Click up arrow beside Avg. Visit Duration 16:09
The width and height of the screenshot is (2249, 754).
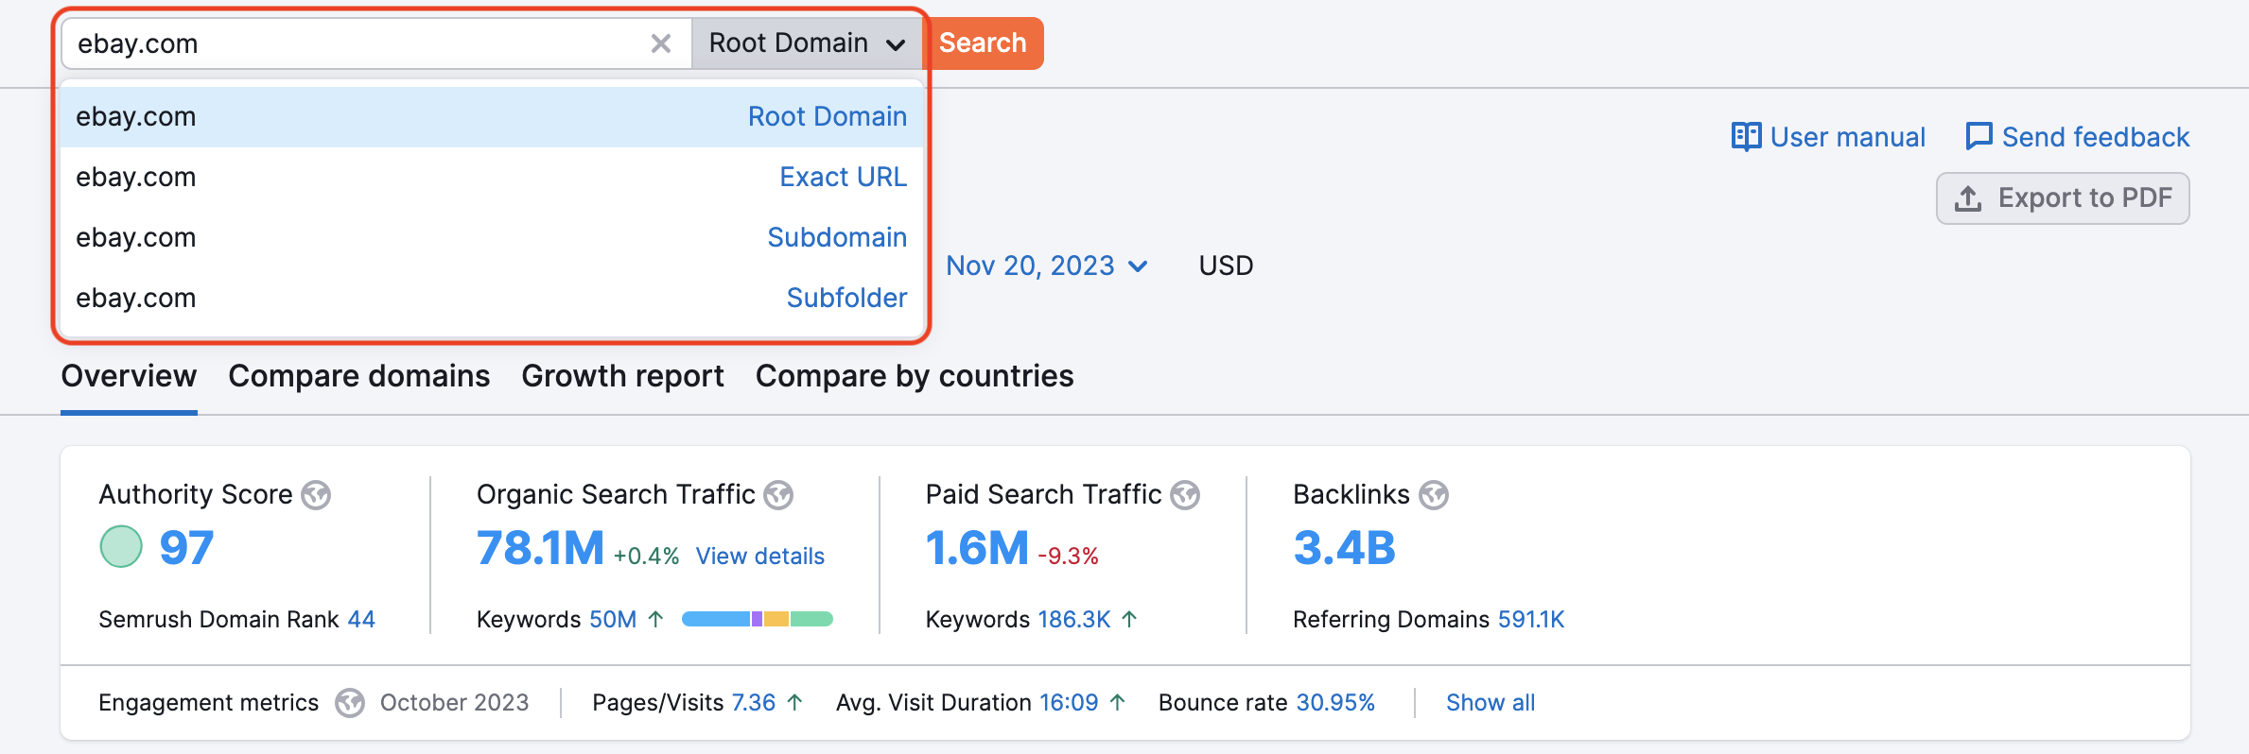[x=1118, y=703]
